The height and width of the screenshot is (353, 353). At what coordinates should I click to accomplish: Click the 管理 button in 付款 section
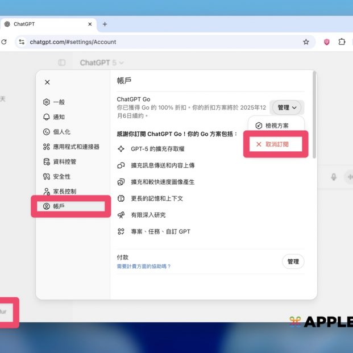tap(293, 261)
